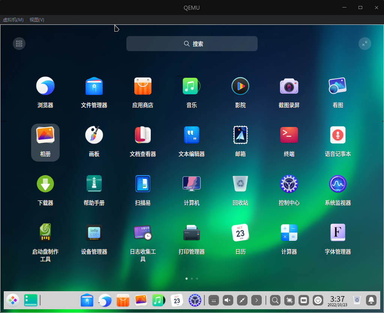
Task: Open the app store from the dock
Action: [123, 300]
